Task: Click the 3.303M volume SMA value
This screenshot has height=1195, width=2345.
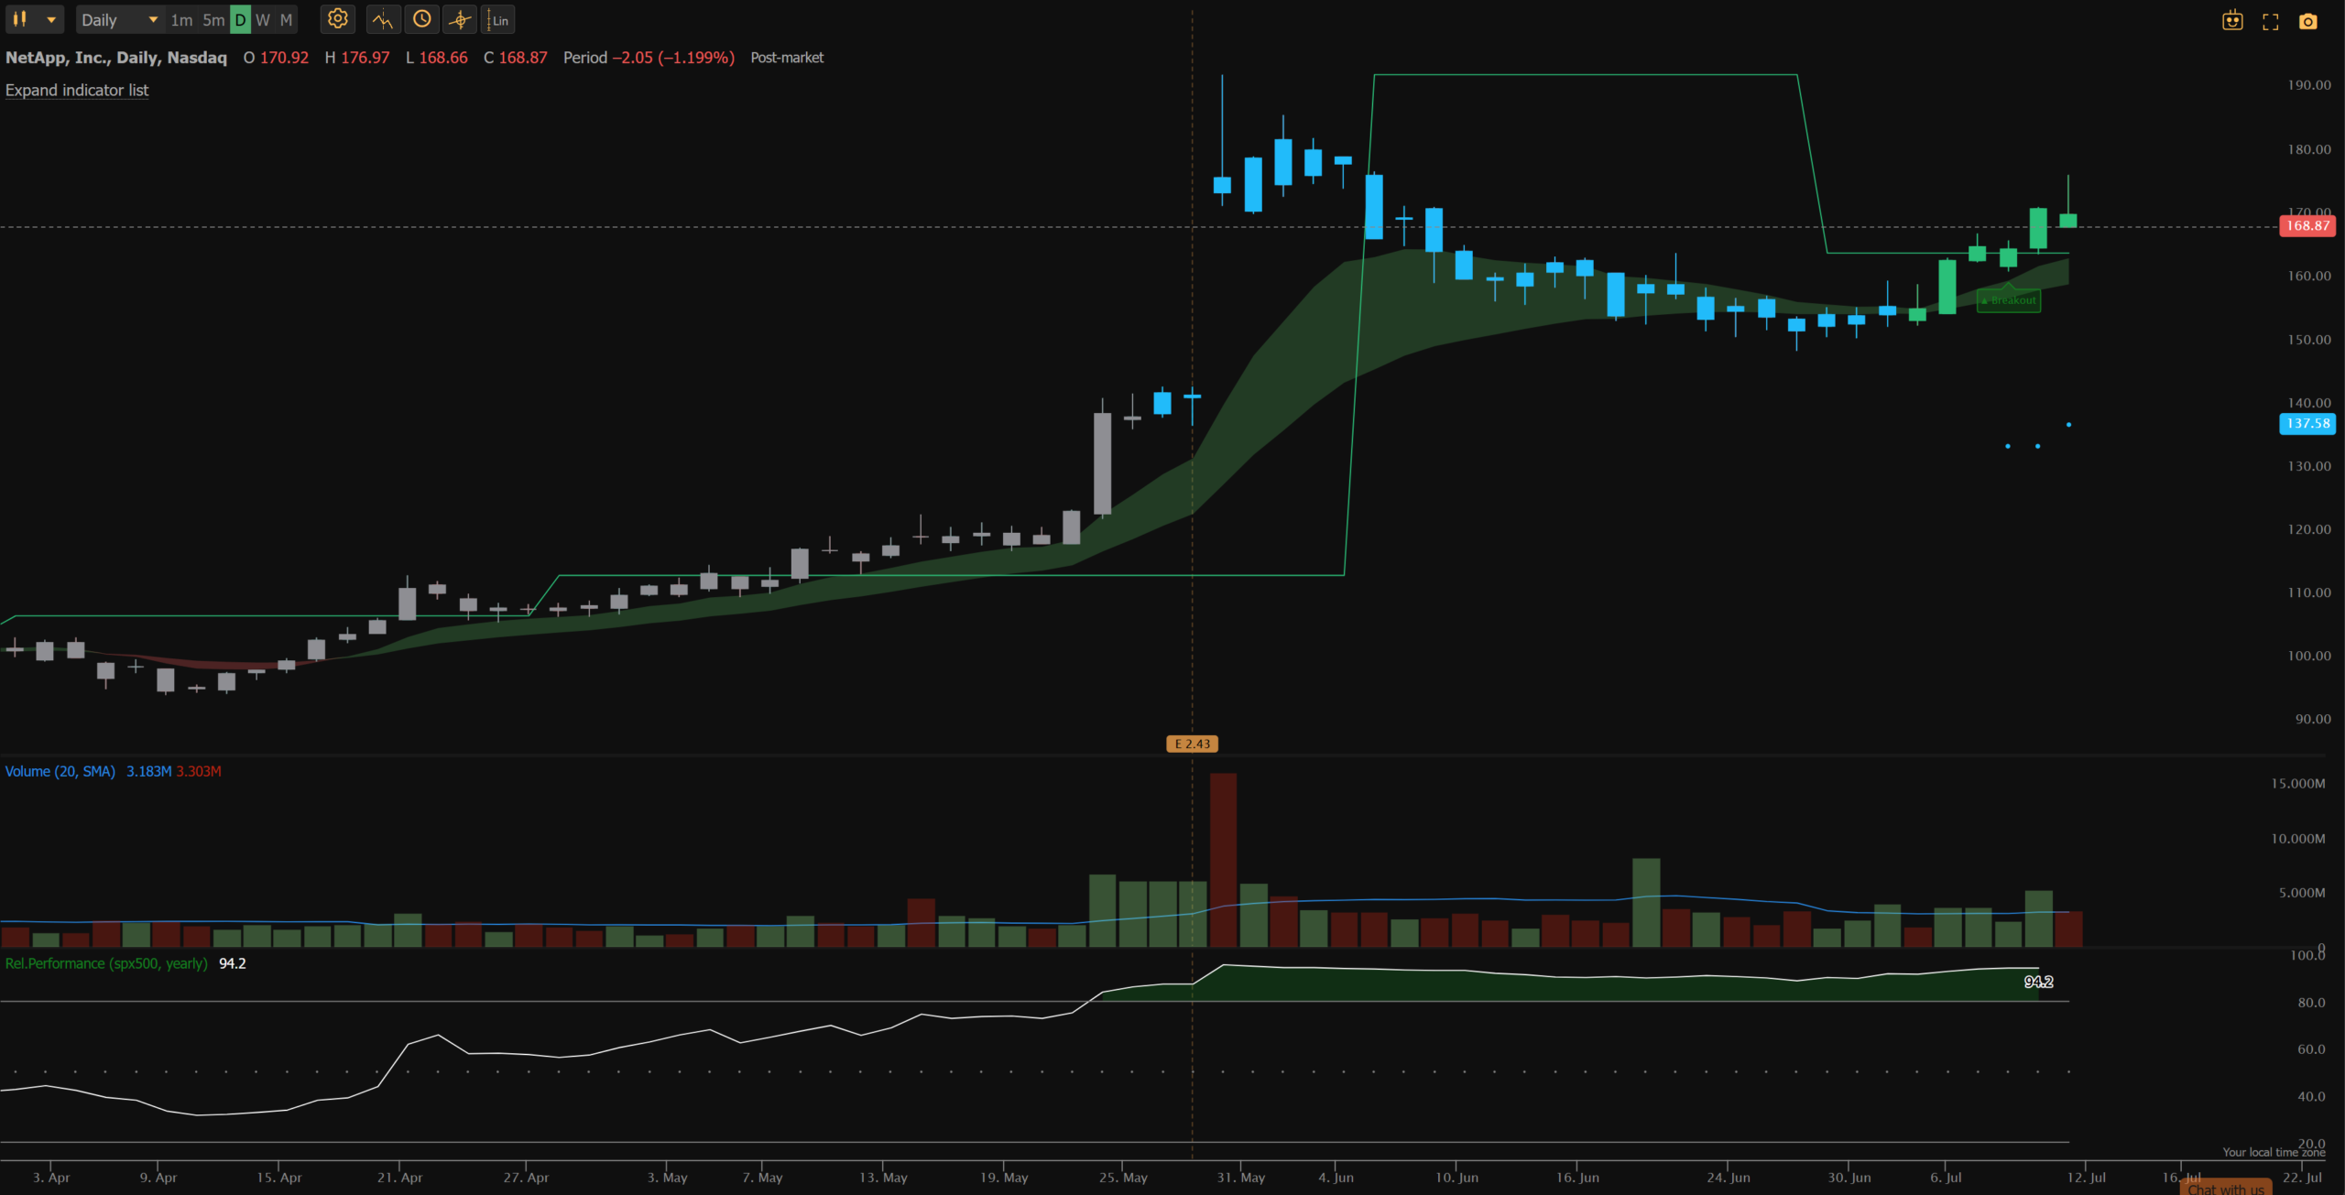Action: tap(199, 771)
